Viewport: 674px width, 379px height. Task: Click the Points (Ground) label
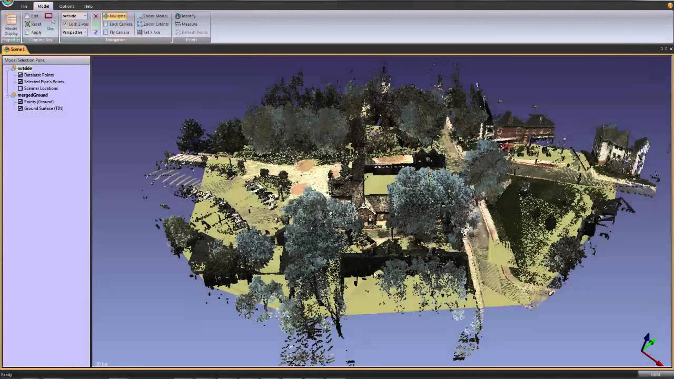tap(39, 102)
